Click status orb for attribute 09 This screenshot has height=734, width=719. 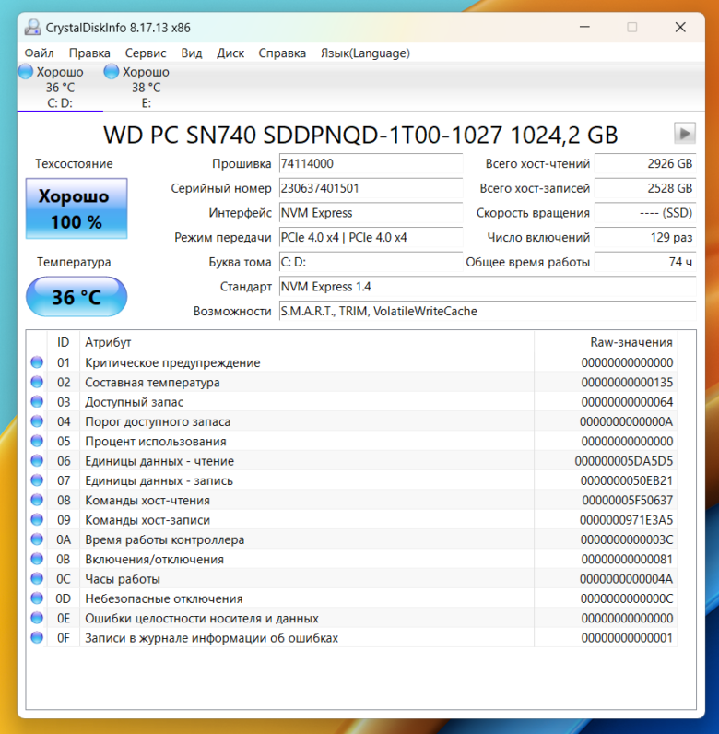[37, 519]
